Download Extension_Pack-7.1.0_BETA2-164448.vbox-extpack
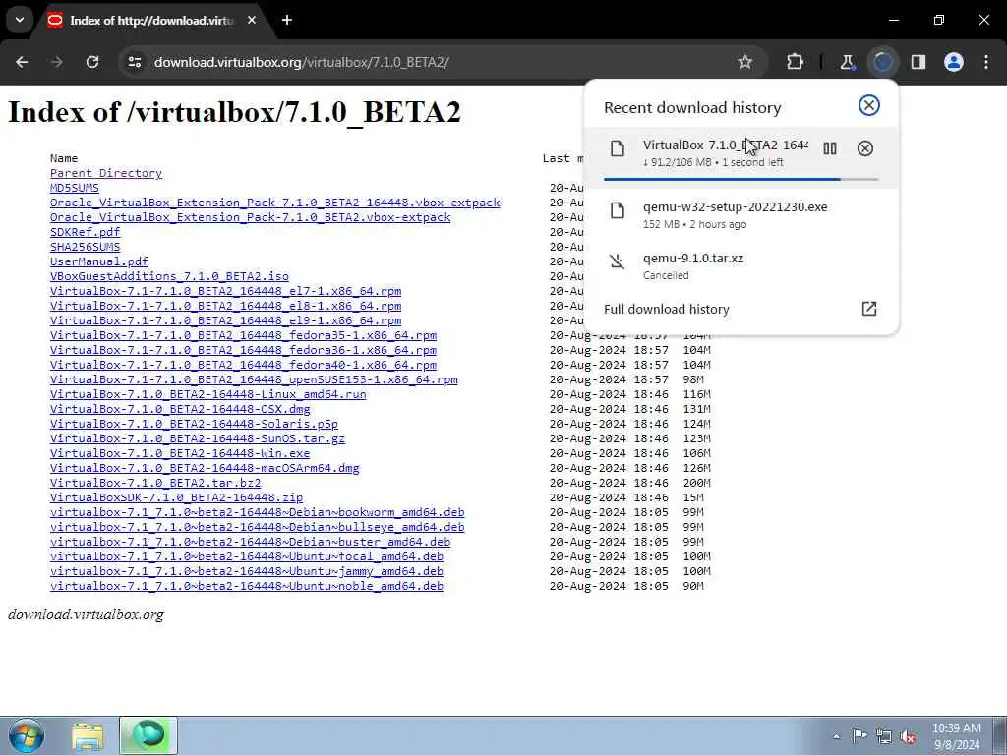Viewport: 1007px width, 755px height. point(275,203)
